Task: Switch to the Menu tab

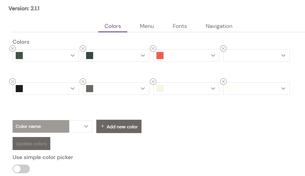Action: [x=147, y=26]
